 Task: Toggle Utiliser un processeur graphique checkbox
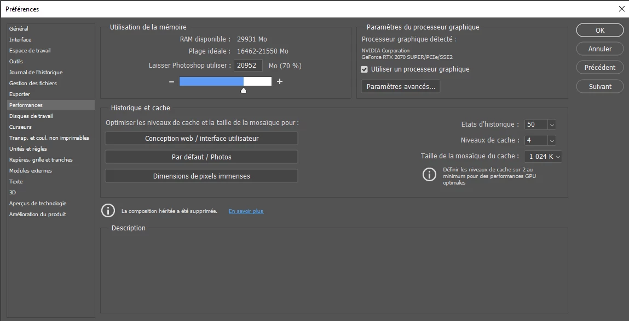pos(364,69)
